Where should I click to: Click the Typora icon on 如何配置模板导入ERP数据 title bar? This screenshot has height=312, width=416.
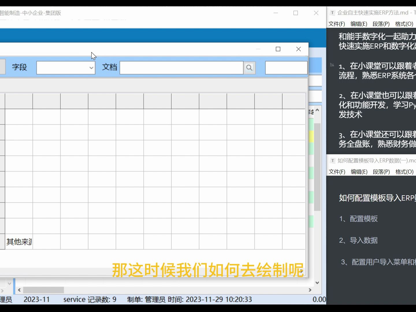click(x=333, y=161)
